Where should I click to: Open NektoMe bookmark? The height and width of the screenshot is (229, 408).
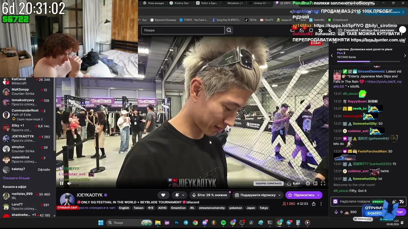coord(317,20)
